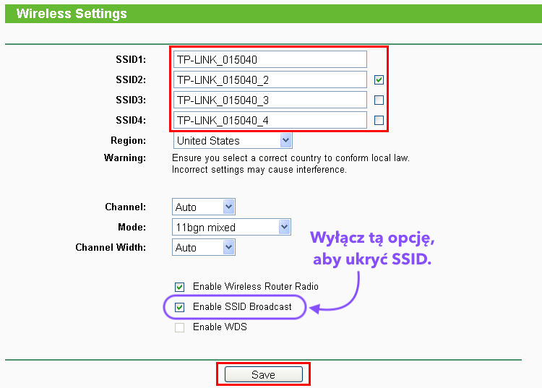Check the Enable WDS checkbox

(x=180, y=327)
